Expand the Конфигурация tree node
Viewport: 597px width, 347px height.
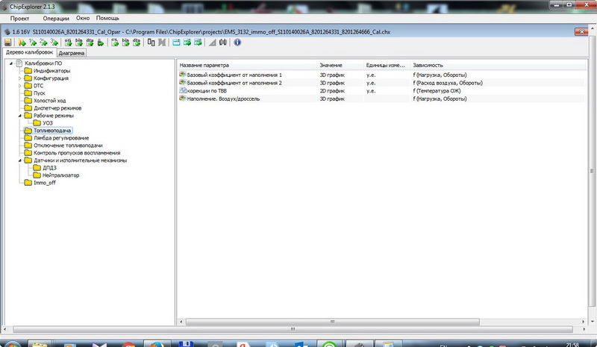coord(19,78)
